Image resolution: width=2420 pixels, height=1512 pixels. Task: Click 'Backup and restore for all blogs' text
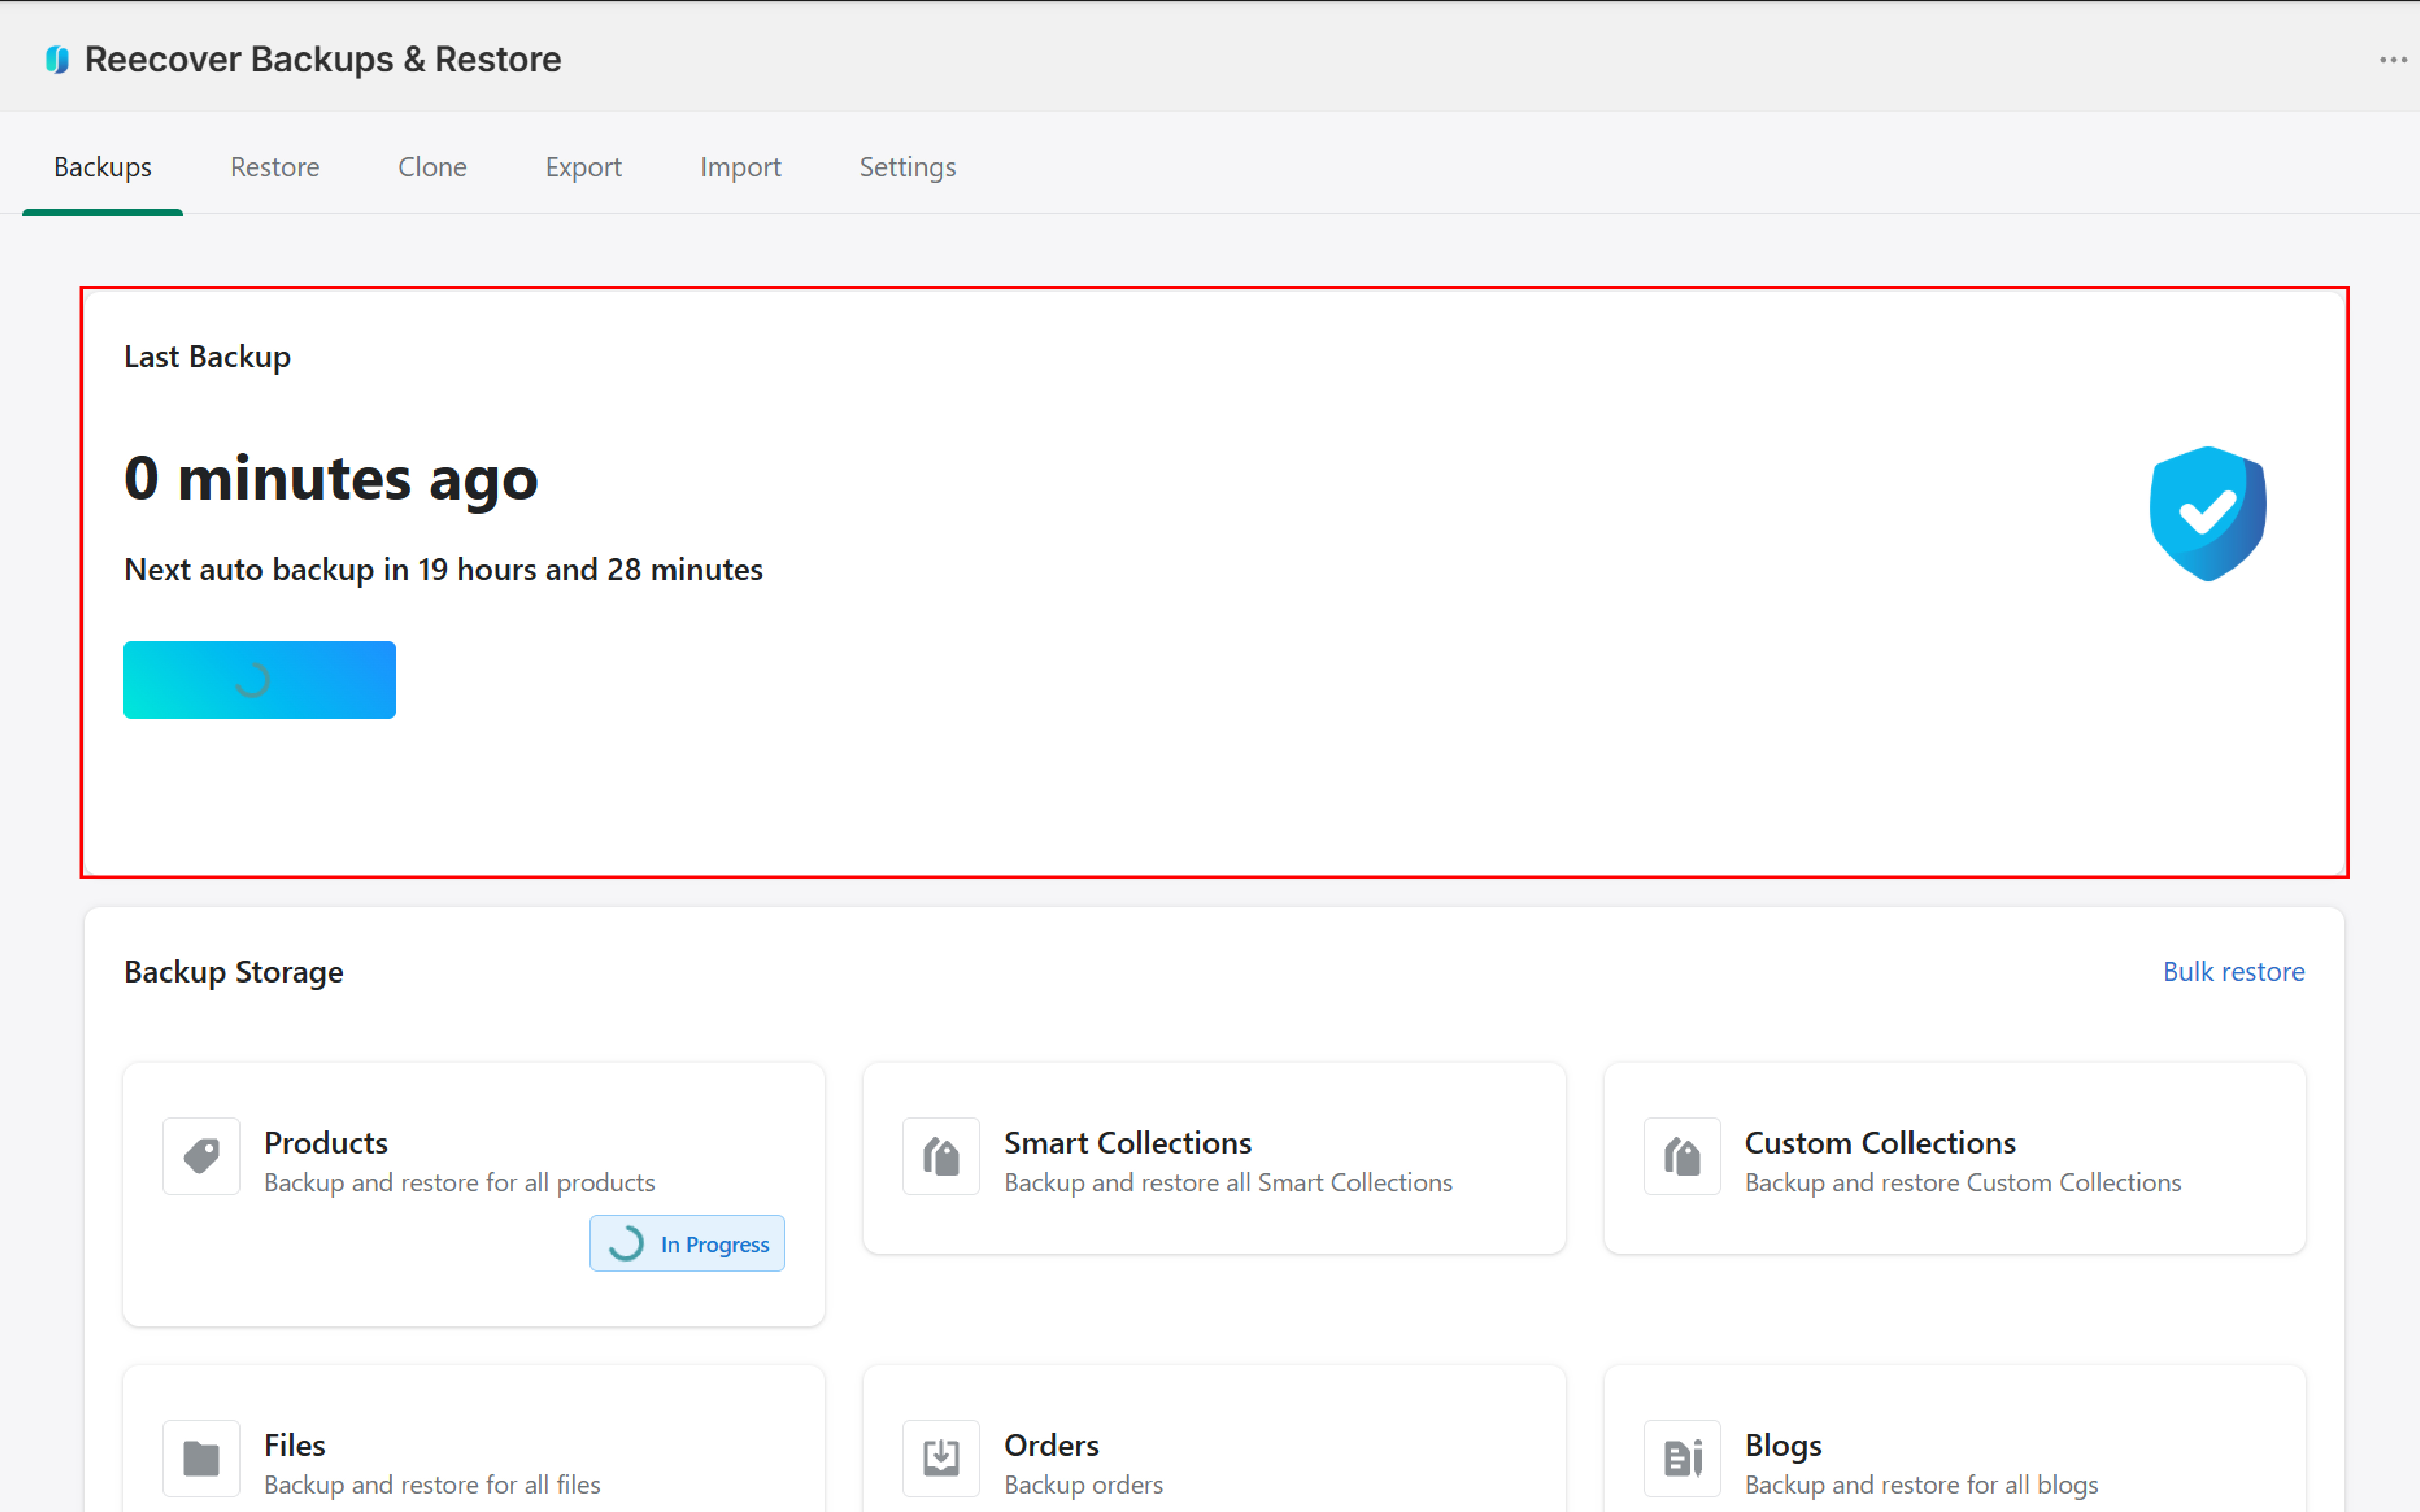(x=1921, y=1485)
